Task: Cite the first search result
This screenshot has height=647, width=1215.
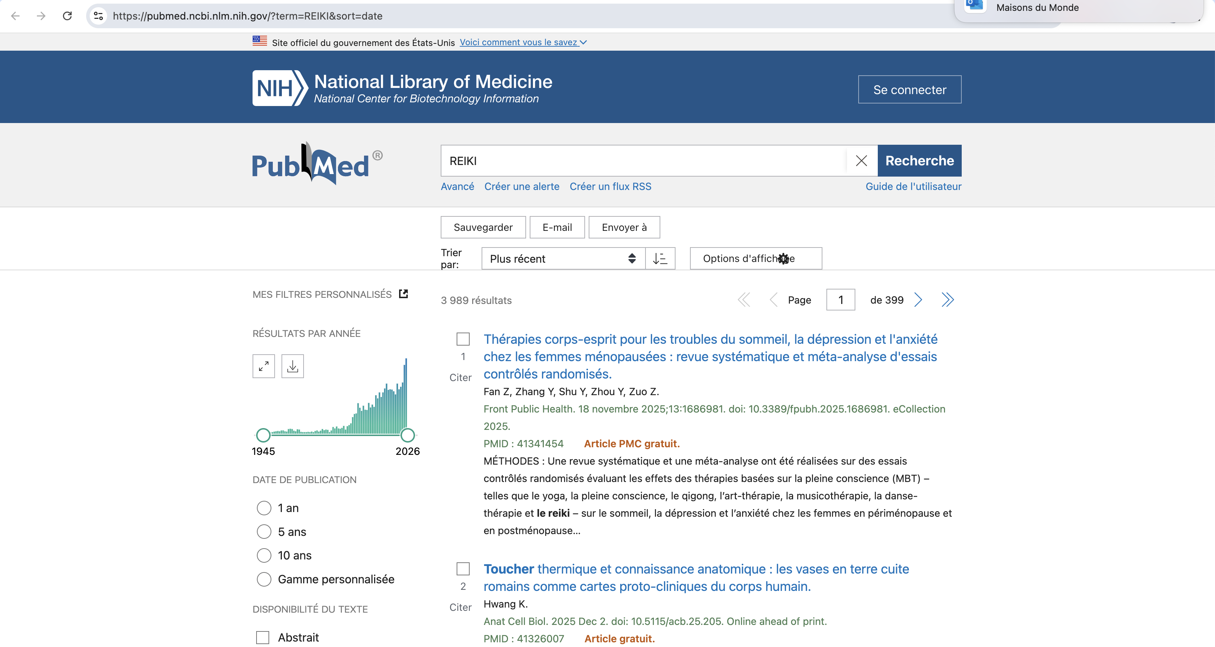Action: (x=460, y=377)
